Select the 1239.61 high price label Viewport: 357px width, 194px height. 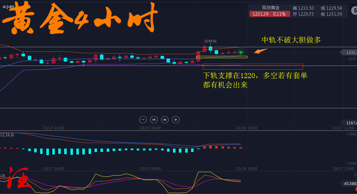click(x=210, y=41)
